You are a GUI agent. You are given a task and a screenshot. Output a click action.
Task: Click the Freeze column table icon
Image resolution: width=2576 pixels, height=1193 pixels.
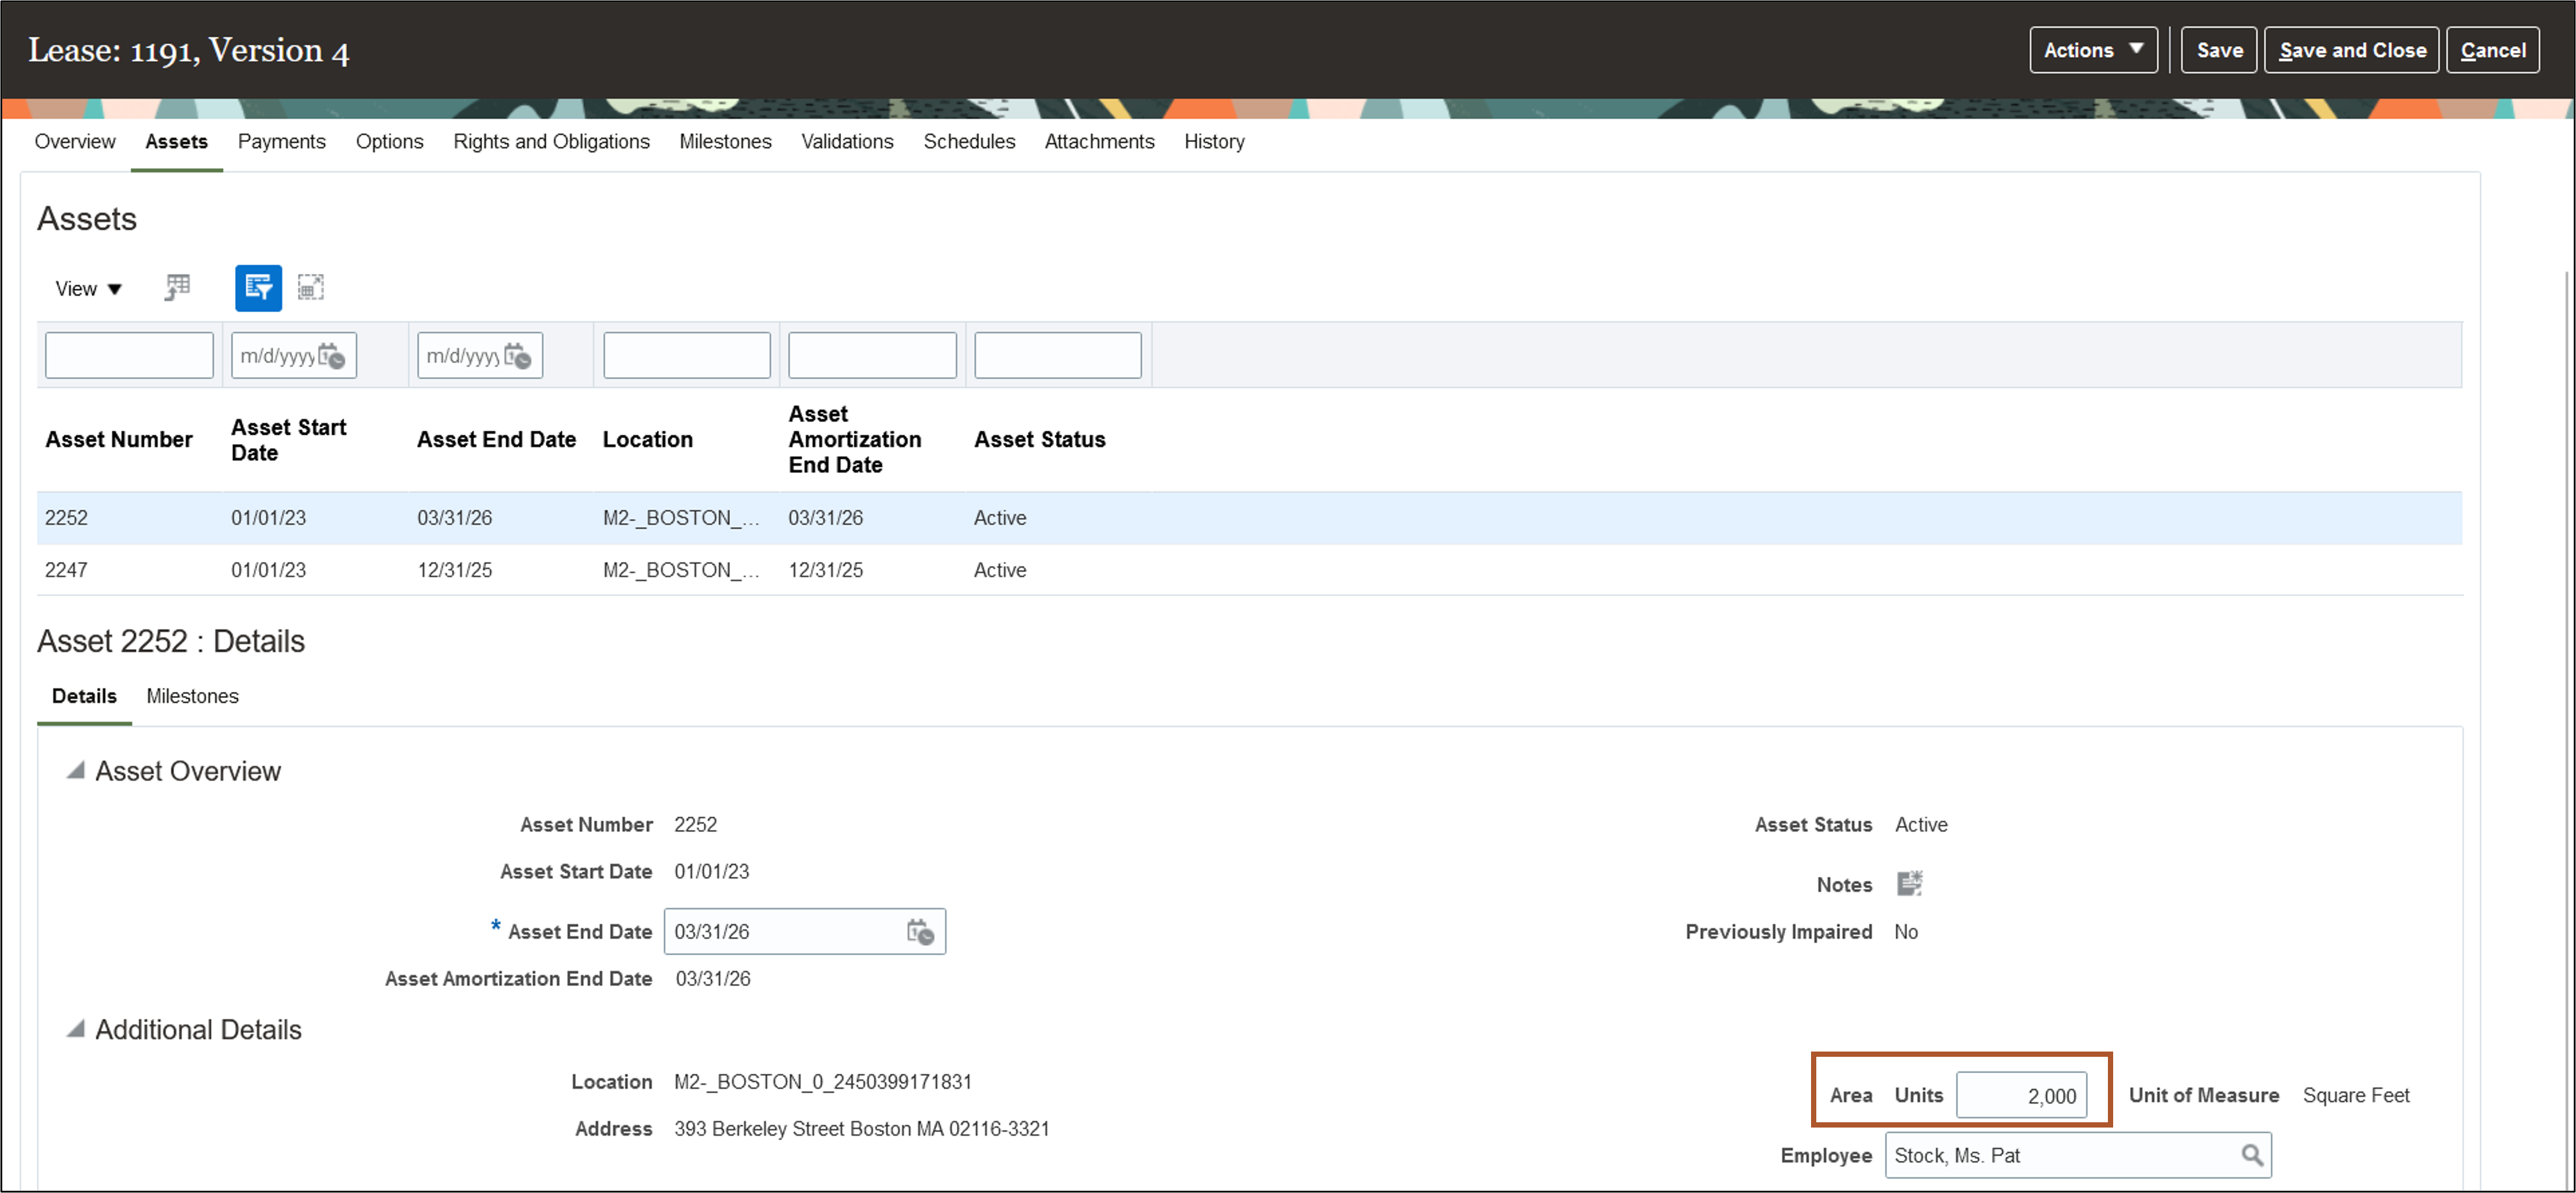pyautogui.click(x=177, y=288)
